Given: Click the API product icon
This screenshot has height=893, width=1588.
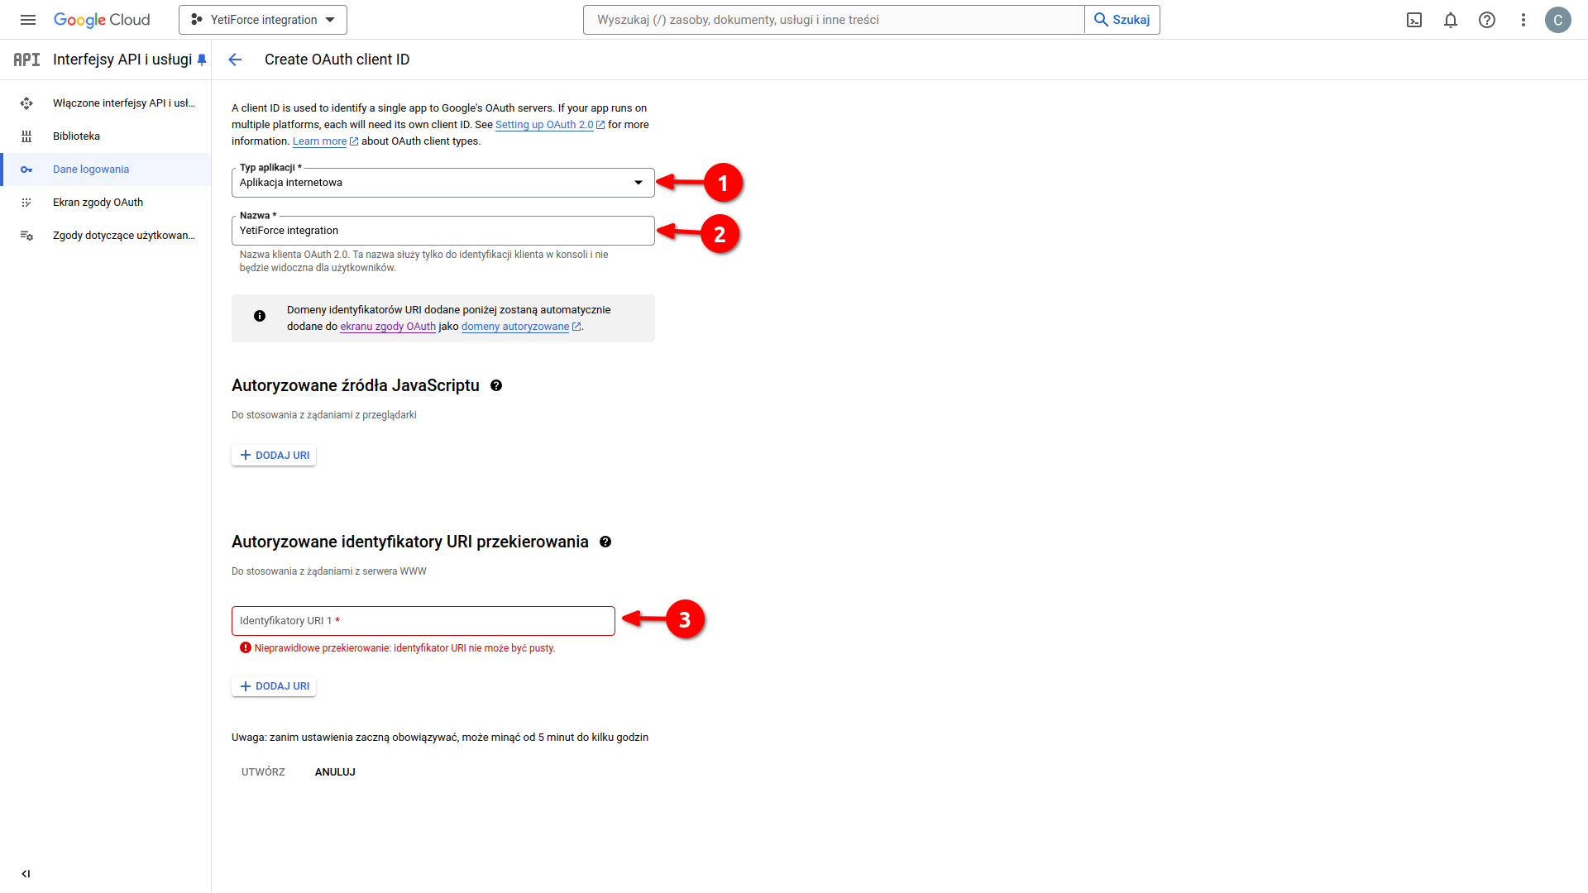Looking at the screenshot, I should pos(26,60).
